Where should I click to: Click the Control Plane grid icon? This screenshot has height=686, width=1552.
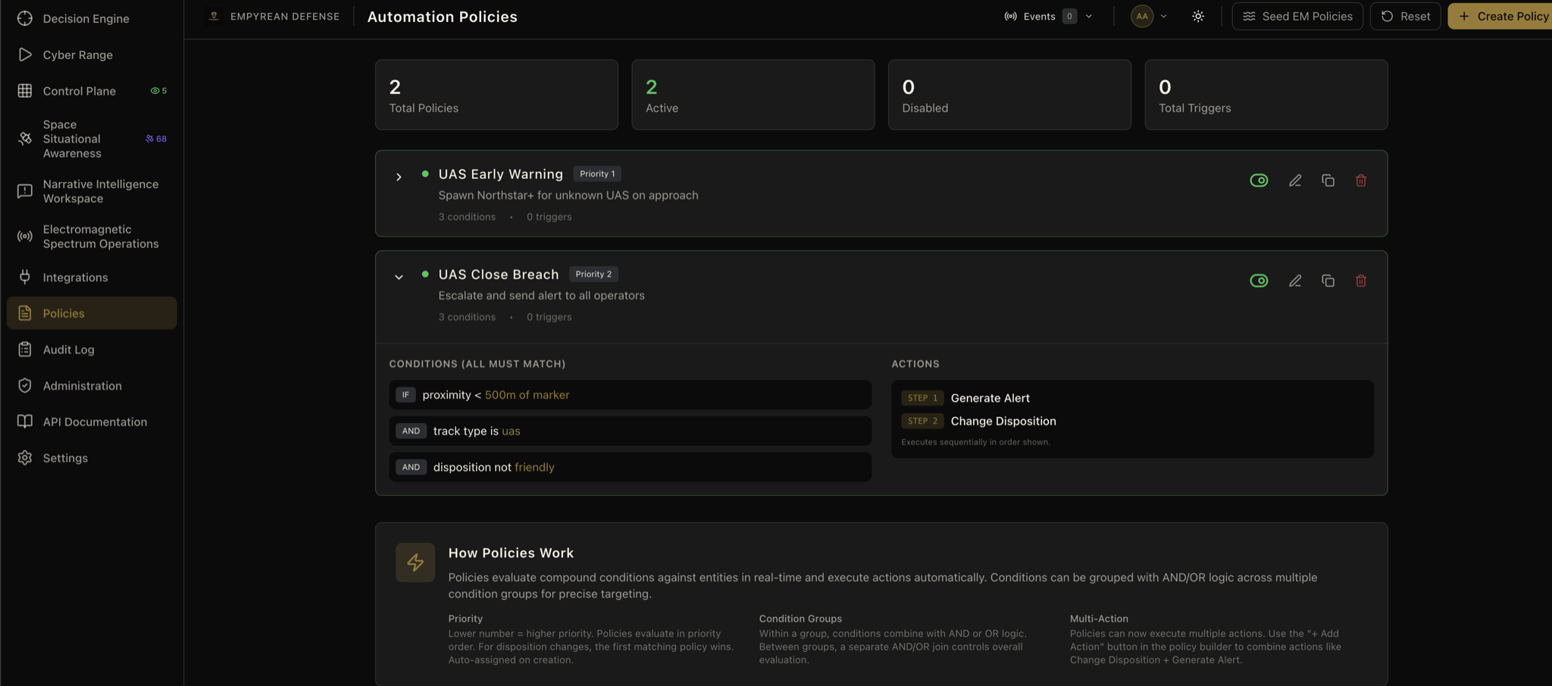coord(25,91)
